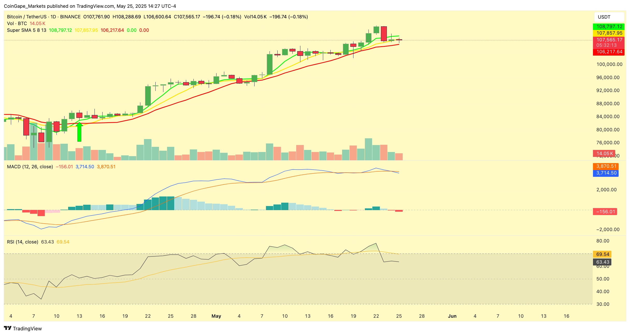Click the current price 107,565.17 countdown label
Viewport: 630px width, 335px height.
pyautogui.click(x=608, y=42)
